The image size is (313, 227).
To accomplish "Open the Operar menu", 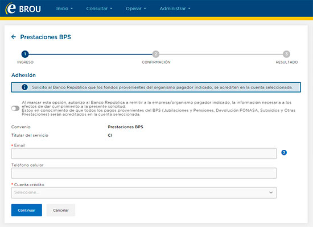I will [x=136, y=9].
